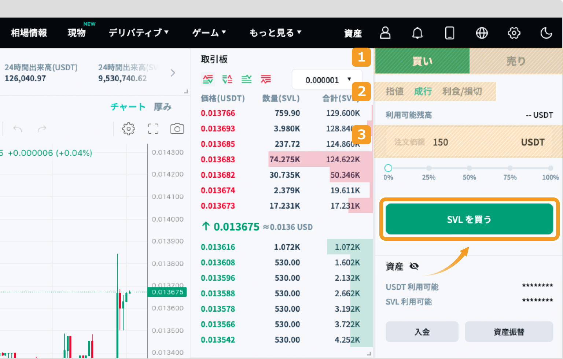Switch order side to 売り

click(515, 61)
